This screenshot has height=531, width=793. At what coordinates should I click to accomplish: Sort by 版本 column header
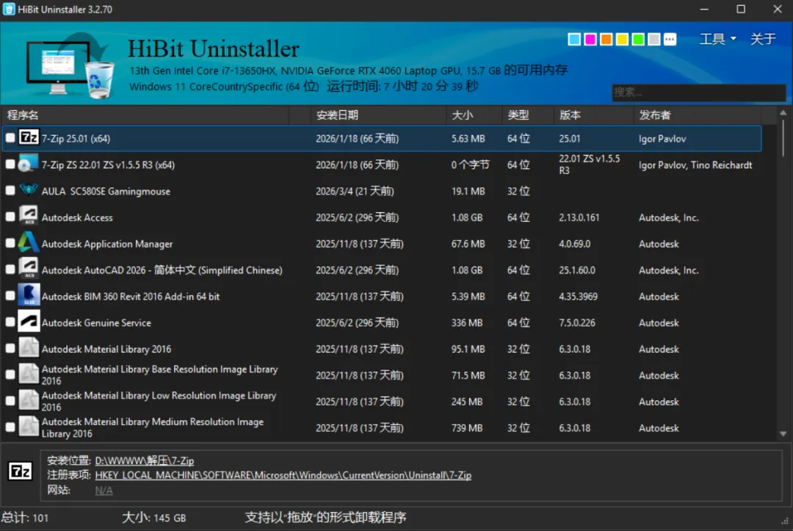[x=593, y=115]
